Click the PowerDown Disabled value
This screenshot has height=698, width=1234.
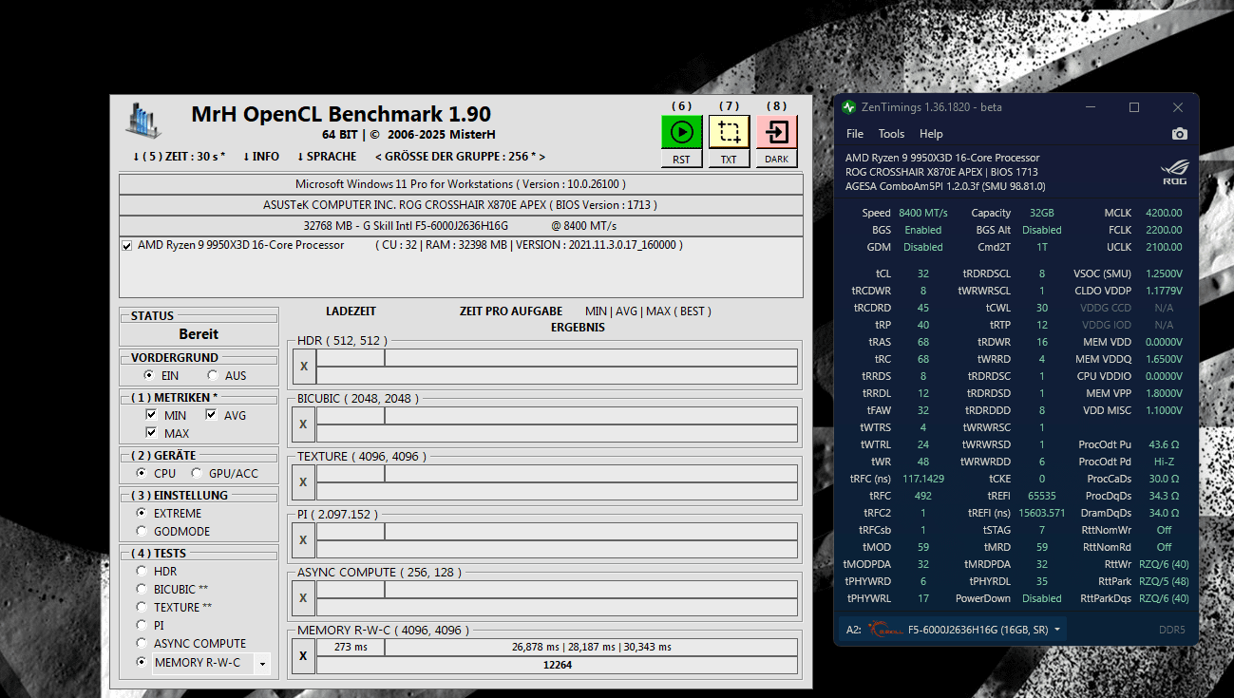coord(1041,598)
